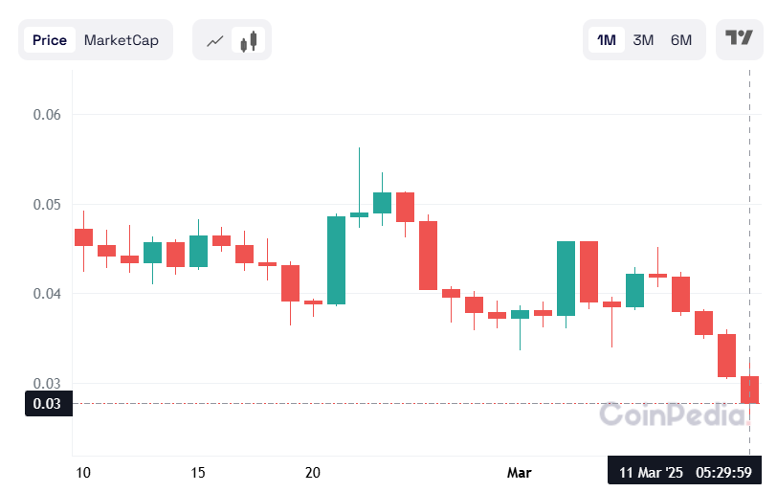Switch to the MarketCap view
Screen dimensions: 777x492
(x=122, y=40)
